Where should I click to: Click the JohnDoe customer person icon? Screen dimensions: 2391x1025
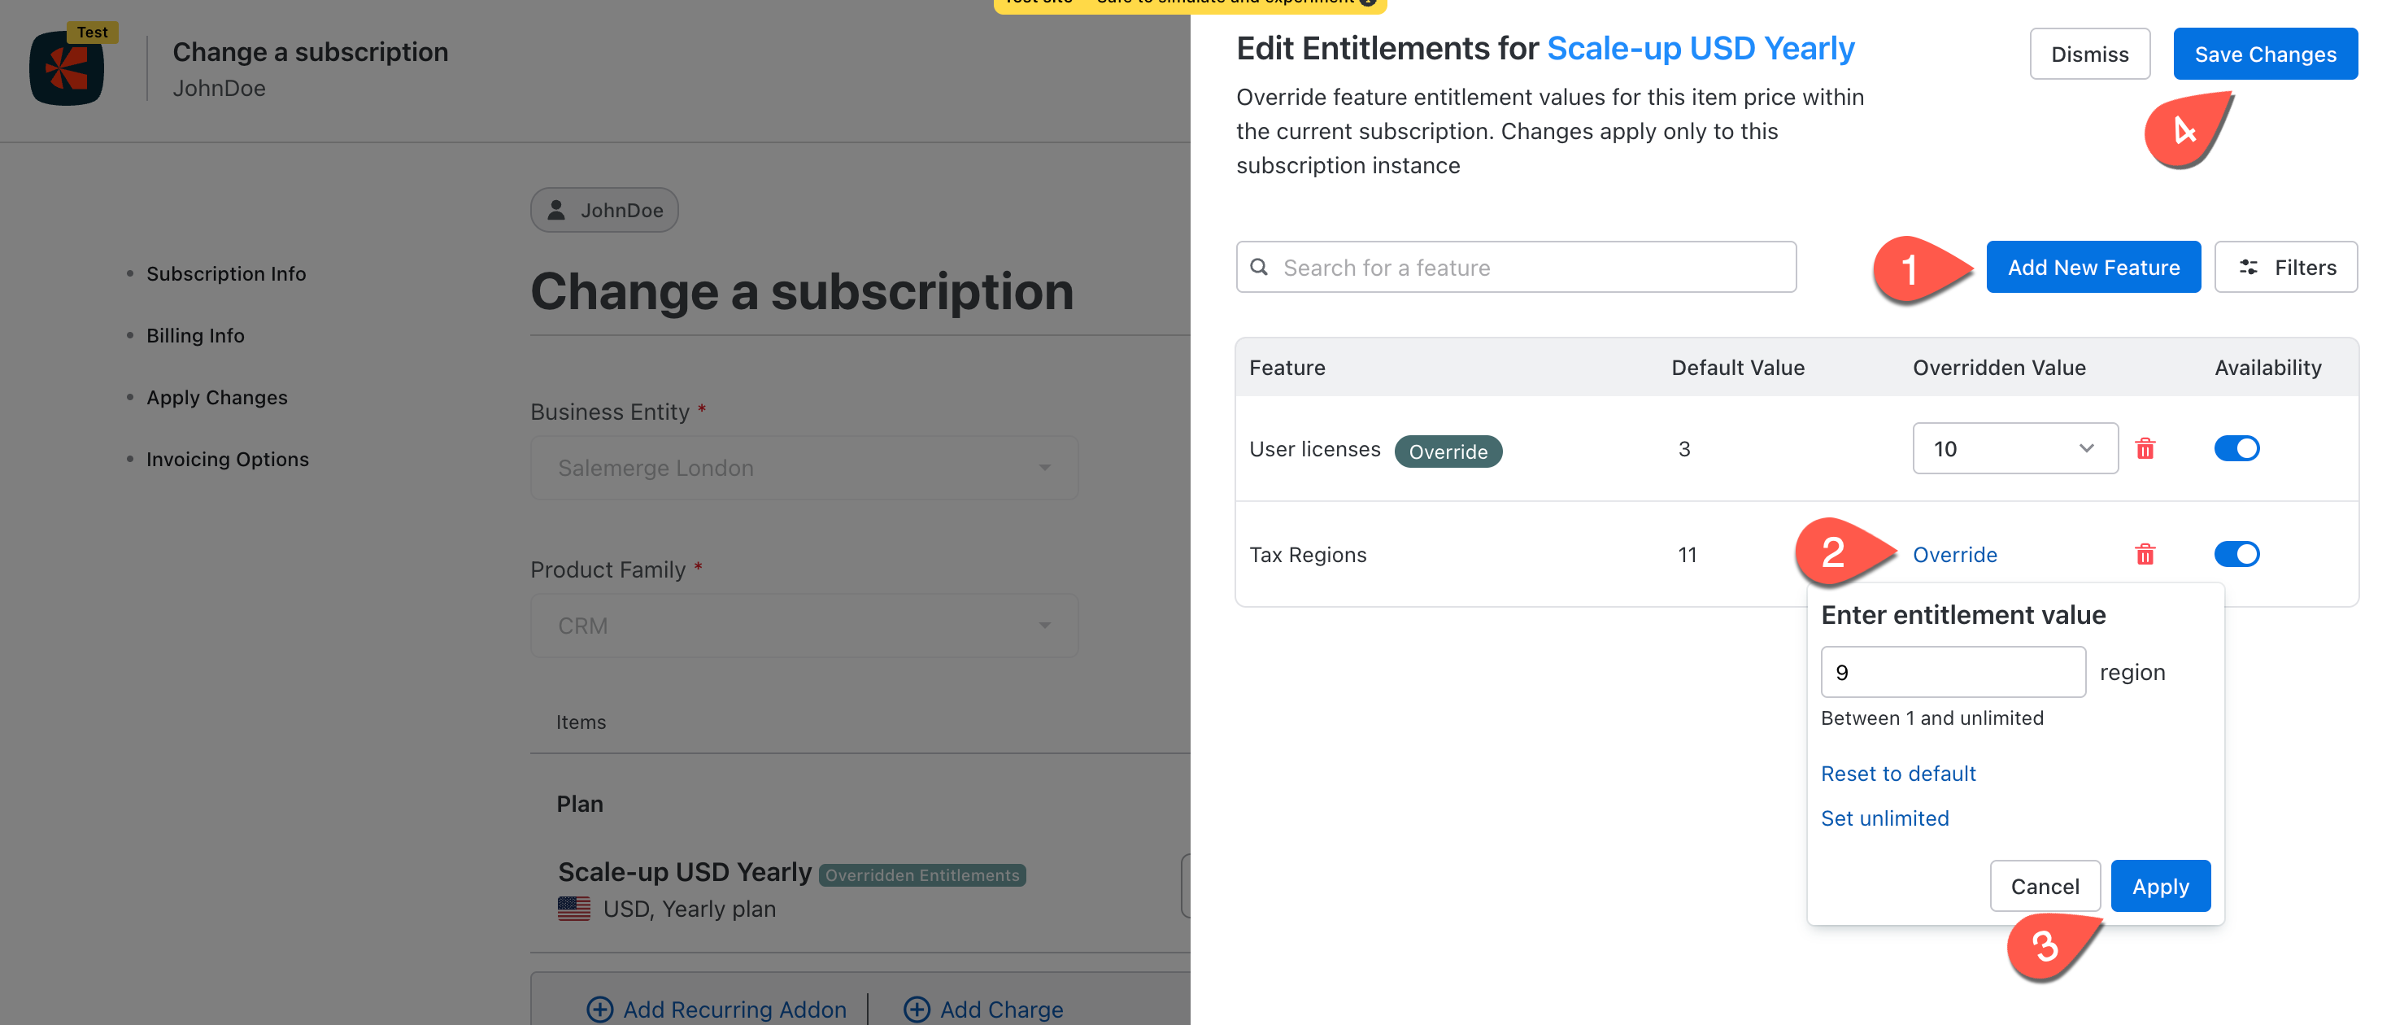click(557, 211)
